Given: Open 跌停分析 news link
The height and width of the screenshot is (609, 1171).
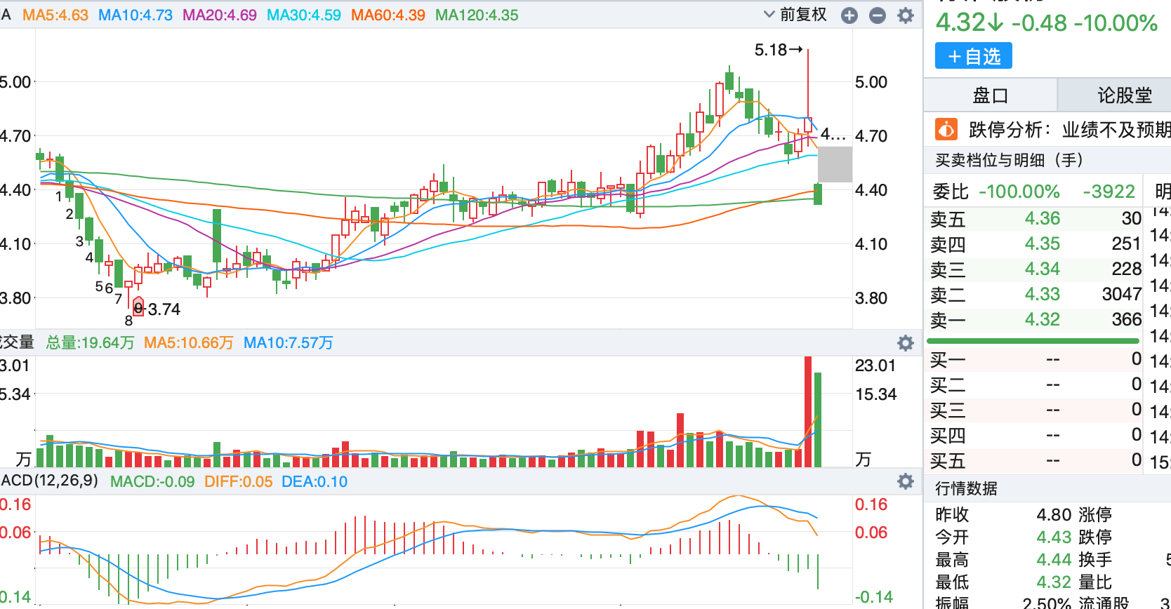Looking at the screenshot, I should pyautogui.click(x=1069, y=130).
